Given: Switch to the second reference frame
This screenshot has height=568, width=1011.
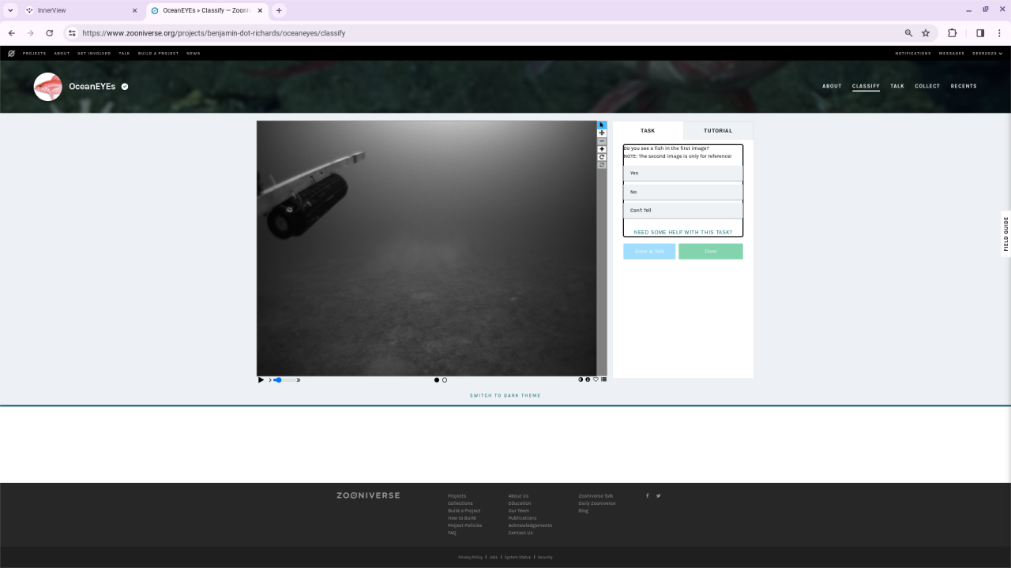Looking at the screenshot, I should [x=445, y=380].
